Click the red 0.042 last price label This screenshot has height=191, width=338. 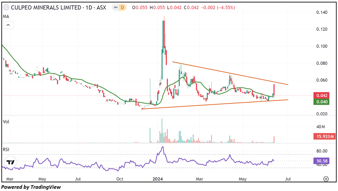pos(321,95)
